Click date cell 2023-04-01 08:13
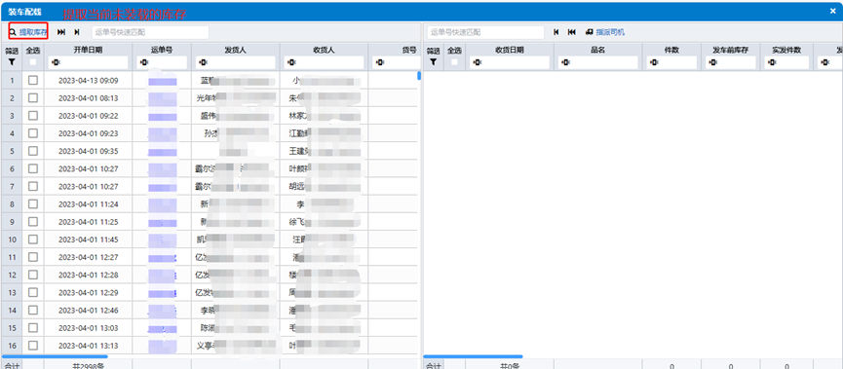Image resolution: width=843 pixels, height=369 pixels. (x=88, y=98)
